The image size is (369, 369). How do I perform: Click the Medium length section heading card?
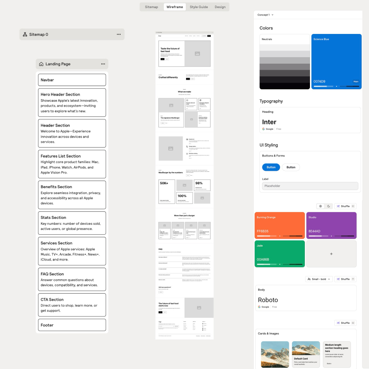click(337, 354)
